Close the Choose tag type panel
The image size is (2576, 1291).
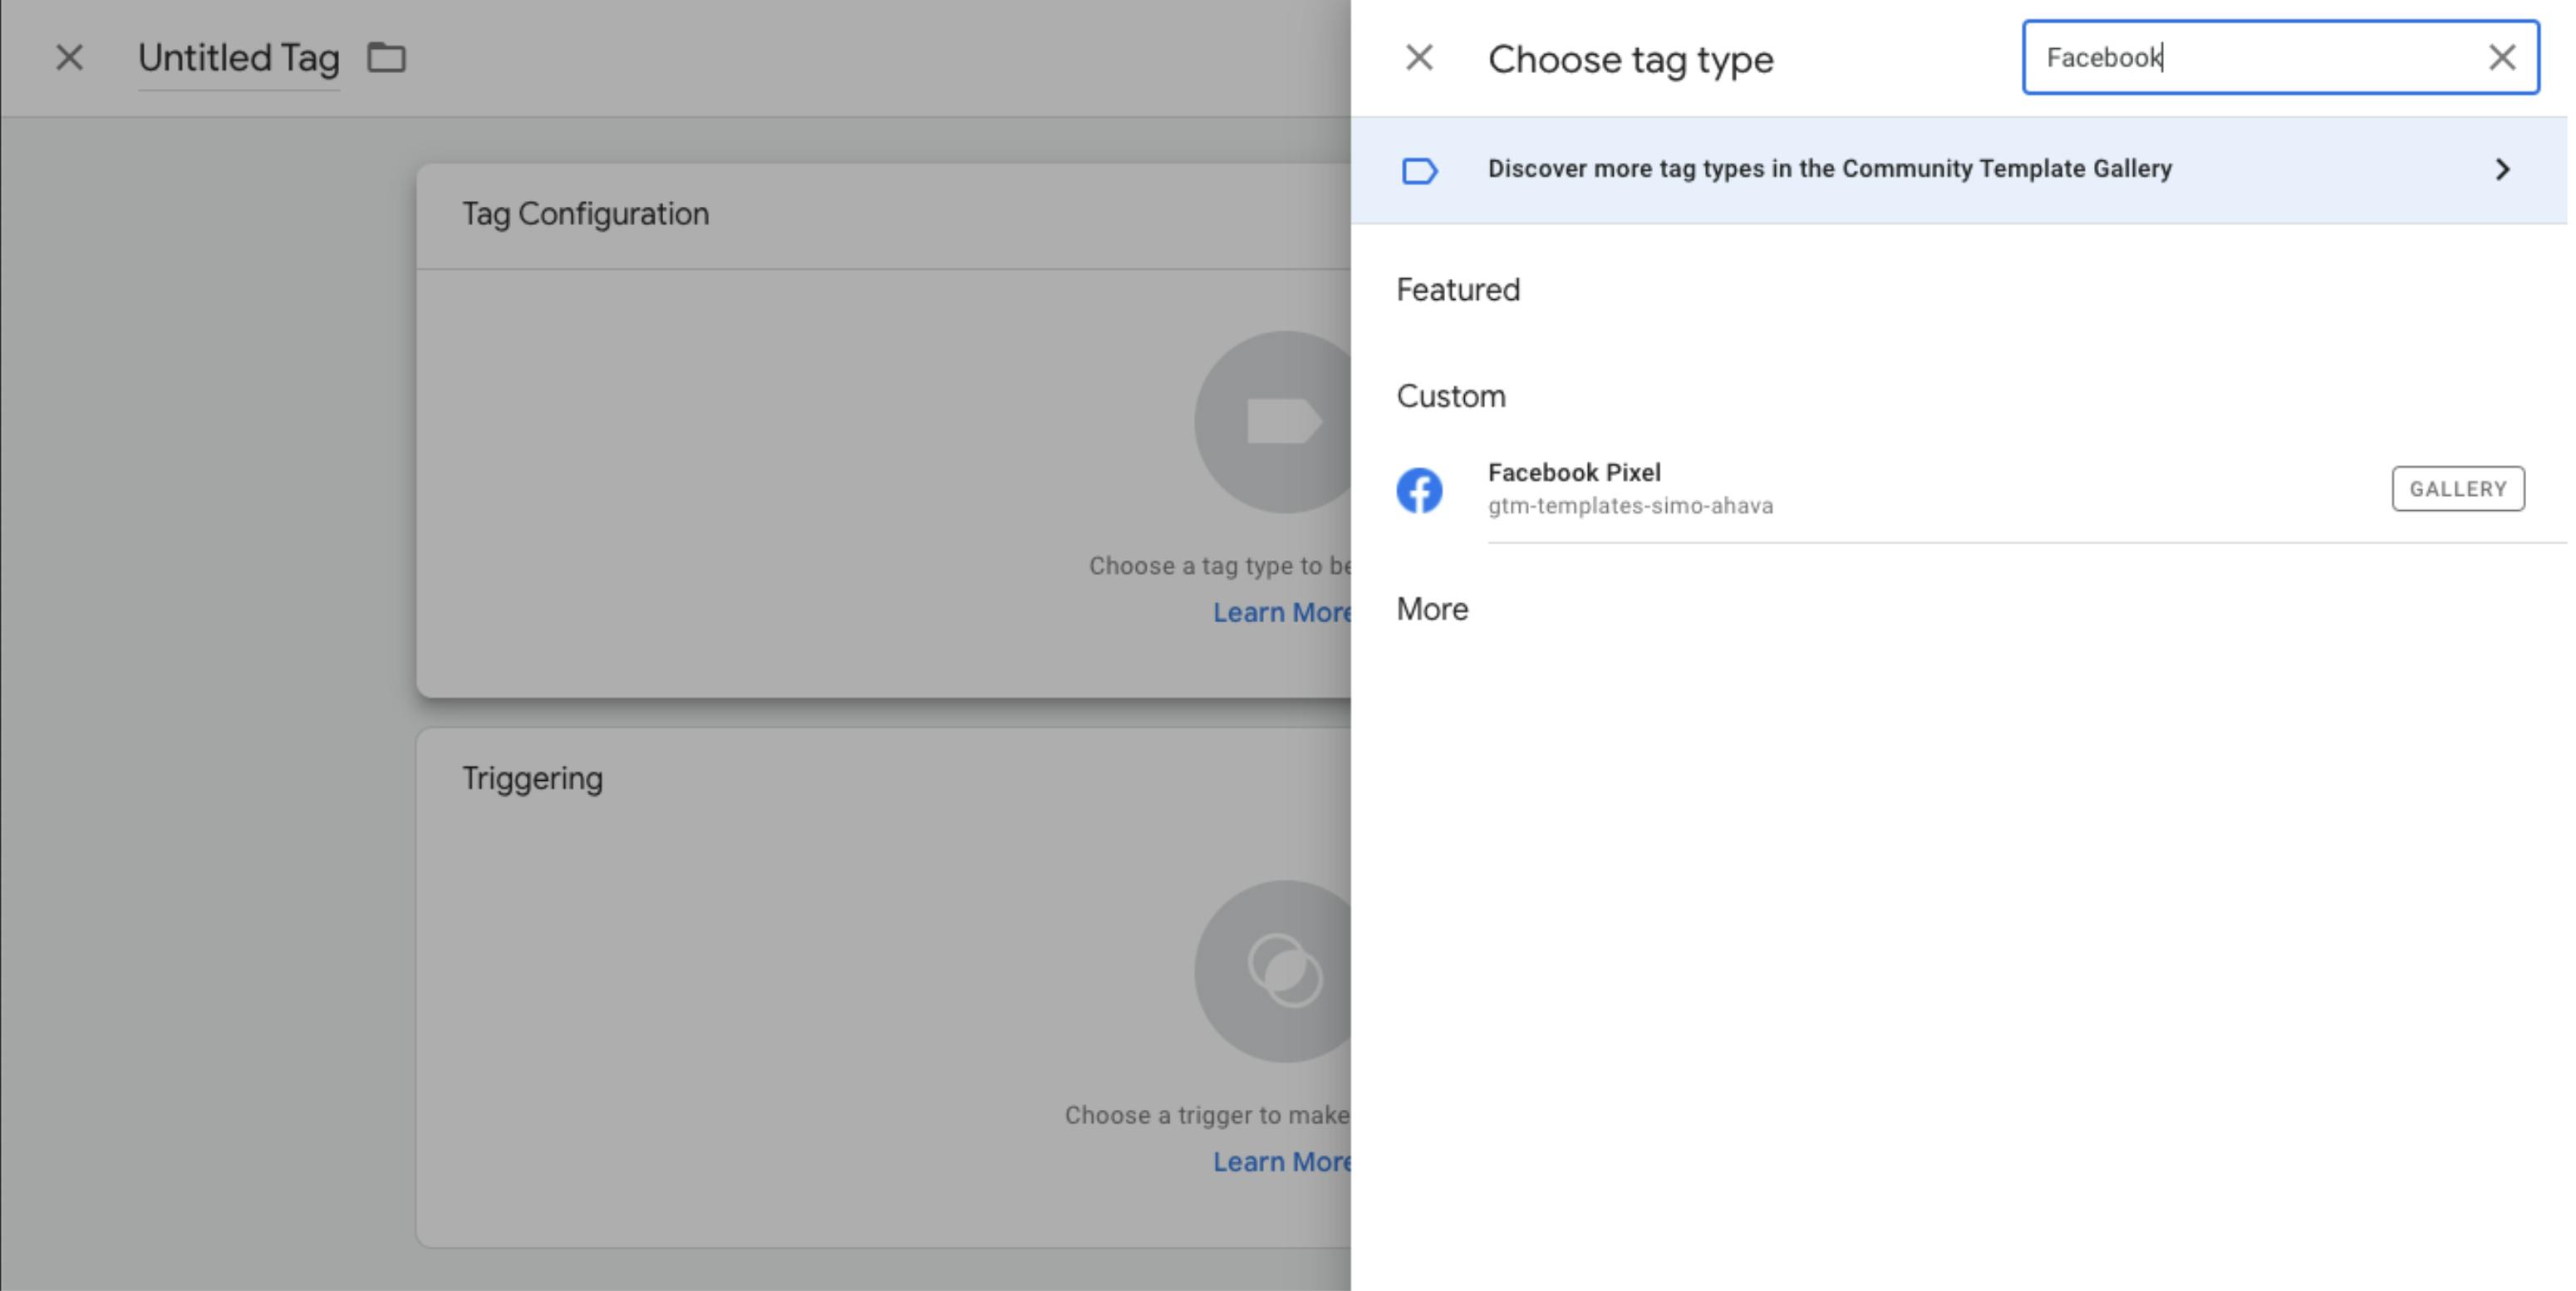(x=1419, y=58)
